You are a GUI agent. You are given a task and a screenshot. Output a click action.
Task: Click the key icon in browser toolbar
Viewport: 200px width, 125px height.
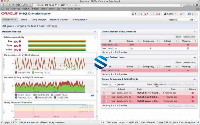coord(24,5)
